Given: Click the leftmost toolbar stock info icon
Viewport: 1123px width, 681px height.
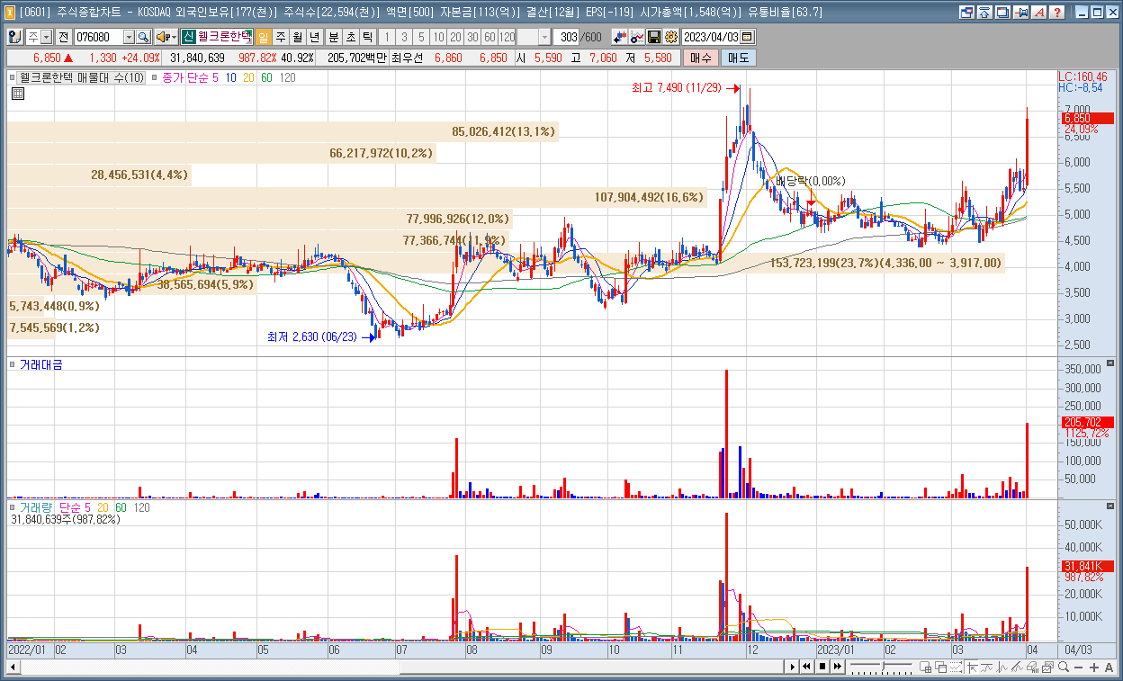Looking at the screenshot, I should (14, 37).
